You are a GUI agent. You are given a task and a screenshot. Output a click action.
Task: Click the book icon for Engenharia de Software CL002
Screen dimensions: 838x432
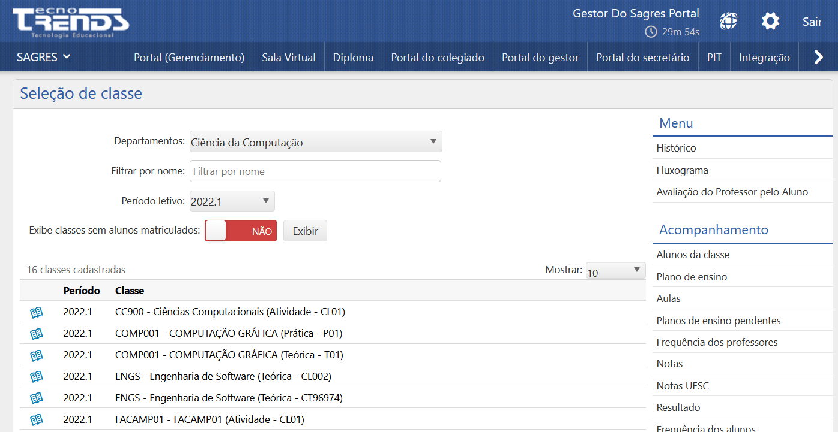[37, 376]
